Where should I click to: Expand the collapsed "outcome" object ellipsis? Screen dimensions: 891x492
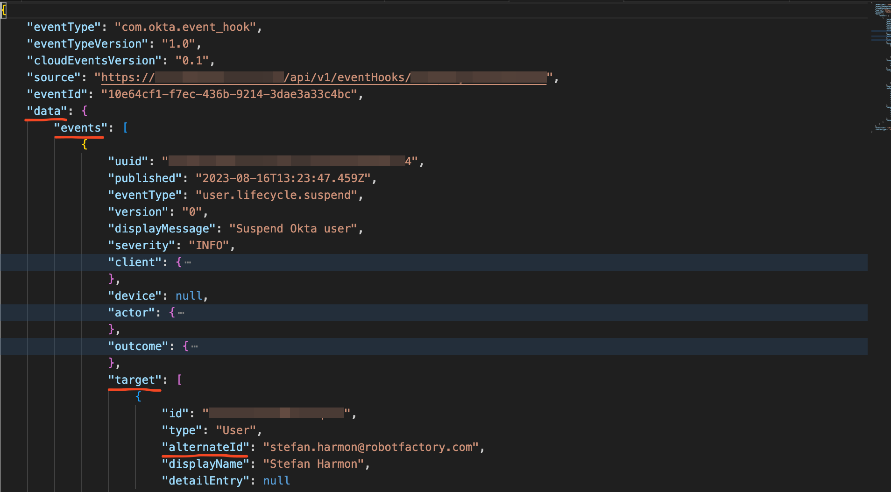coord(195,346)
